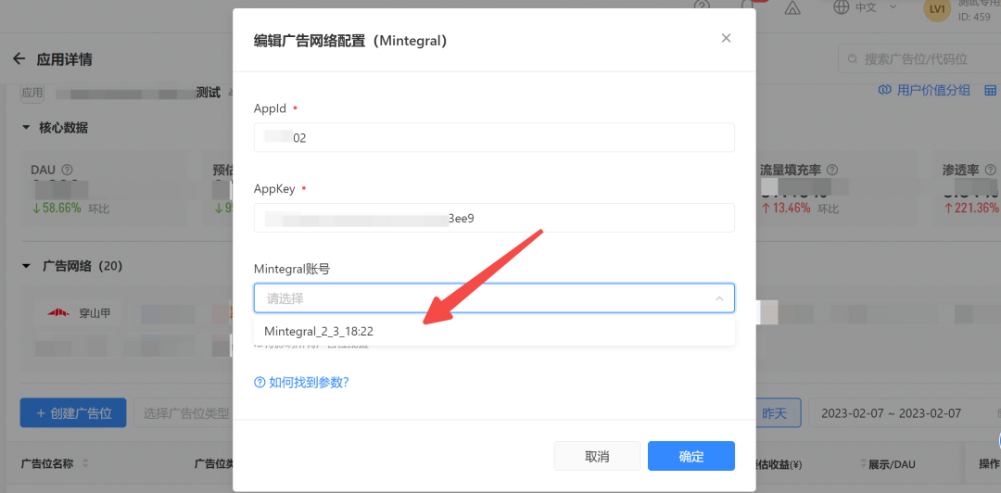Viewport: 1001px width, 493px height.
Task: Select the 穿山甲 ad network
Action: pos(77,313)
